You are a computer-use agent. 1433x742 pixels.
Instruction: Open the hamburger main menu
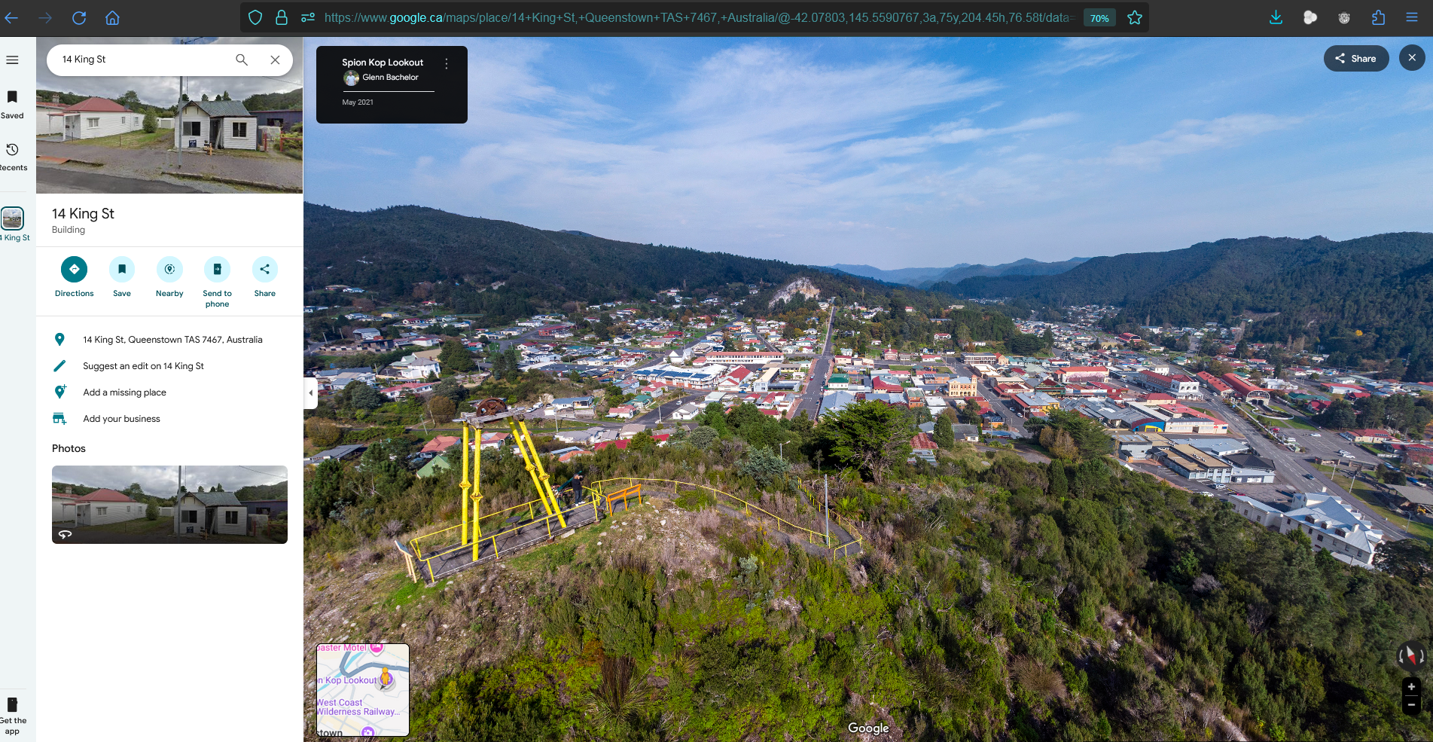[x=12, y=60]
